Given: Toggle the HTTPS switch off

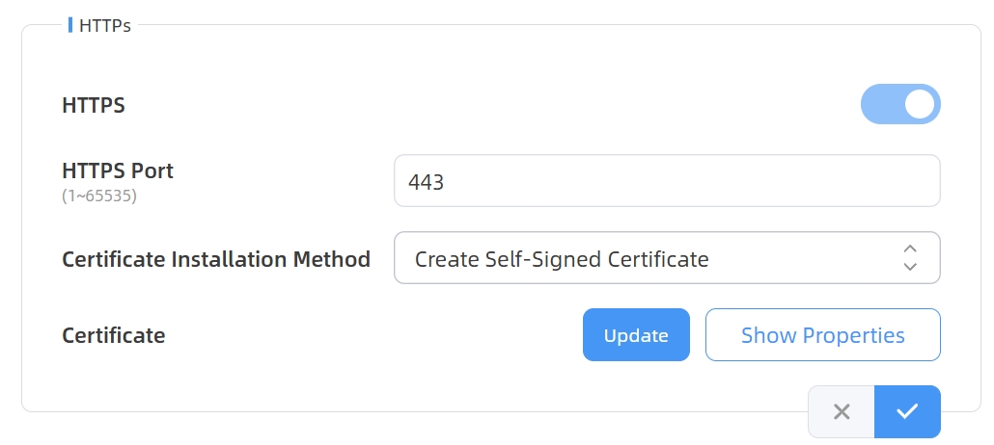Looking at the screenshot, I should pos(899,104).
